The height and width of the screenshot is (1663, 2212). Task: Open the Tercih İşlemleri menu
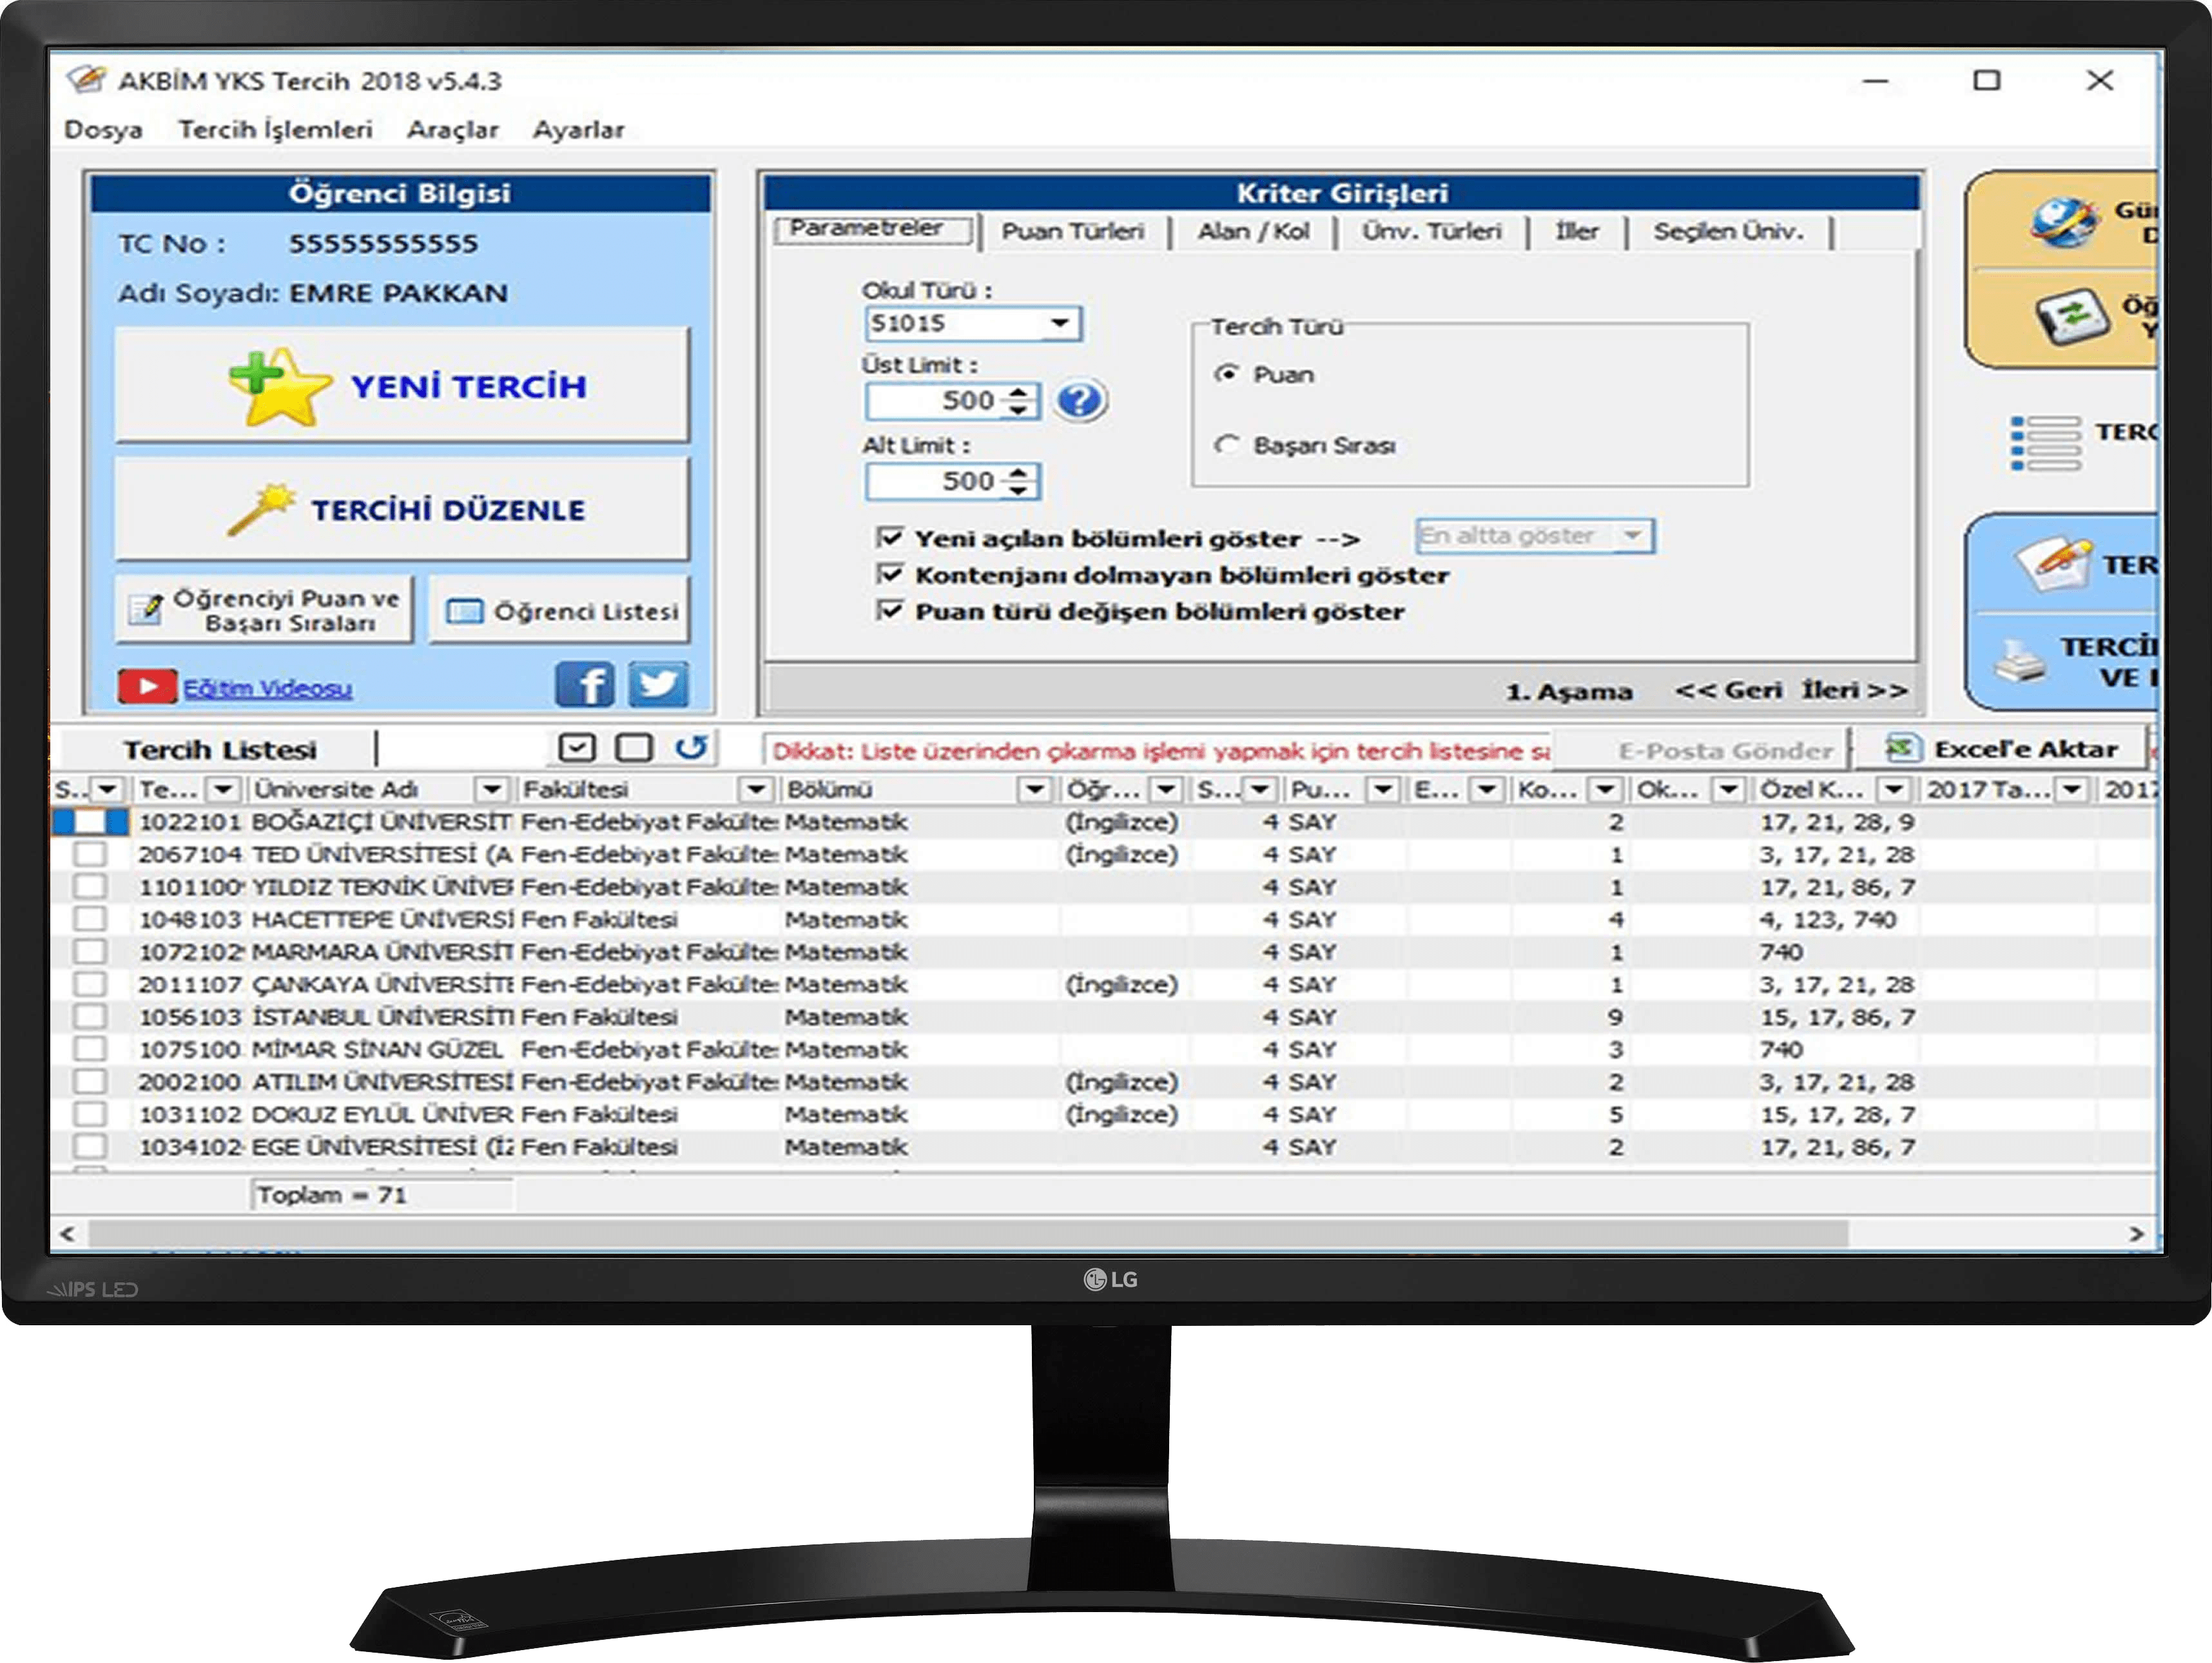pyautogui.click(x=275, y=129)
